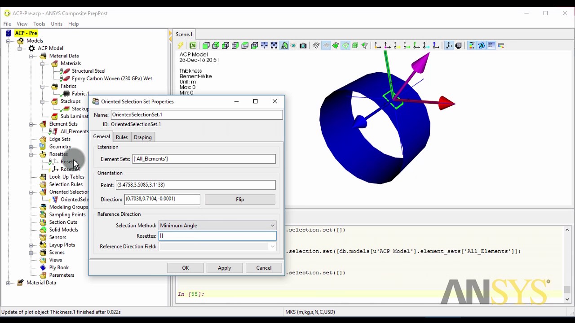The height and width of the screenshot is (323, 575).
Task: Open the View menu
Action: 22,24
